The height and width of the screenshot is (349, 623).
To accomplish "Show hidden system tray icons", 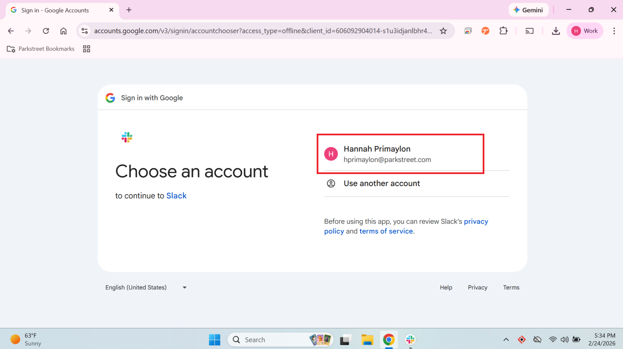I will [x=506, y=340].
